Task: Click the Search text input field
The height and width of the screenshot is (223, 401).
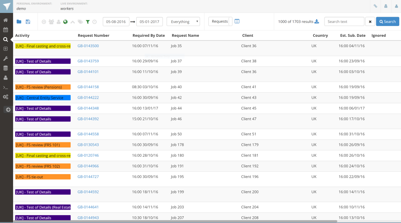Action: (x=344, y=22)
